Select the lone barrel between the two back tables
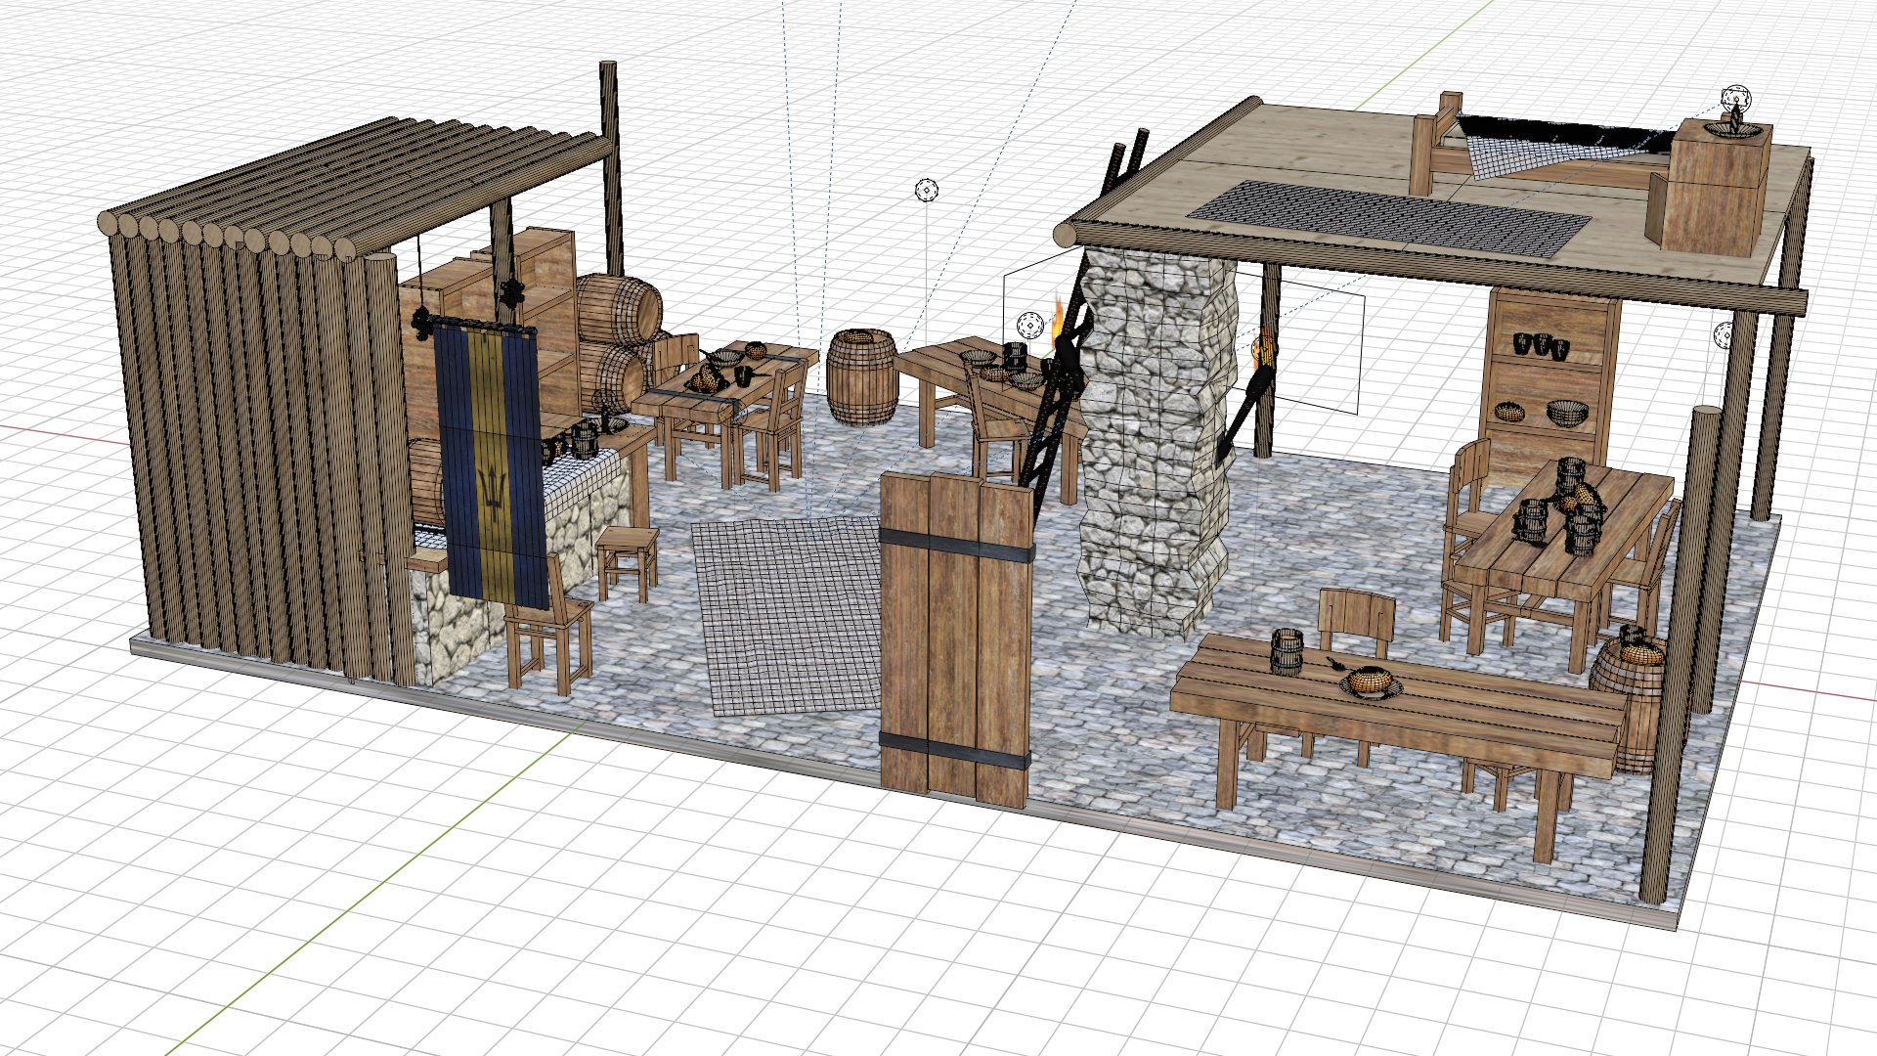Viewport: 1877px width, 1056px height. (x=863, y=376)
